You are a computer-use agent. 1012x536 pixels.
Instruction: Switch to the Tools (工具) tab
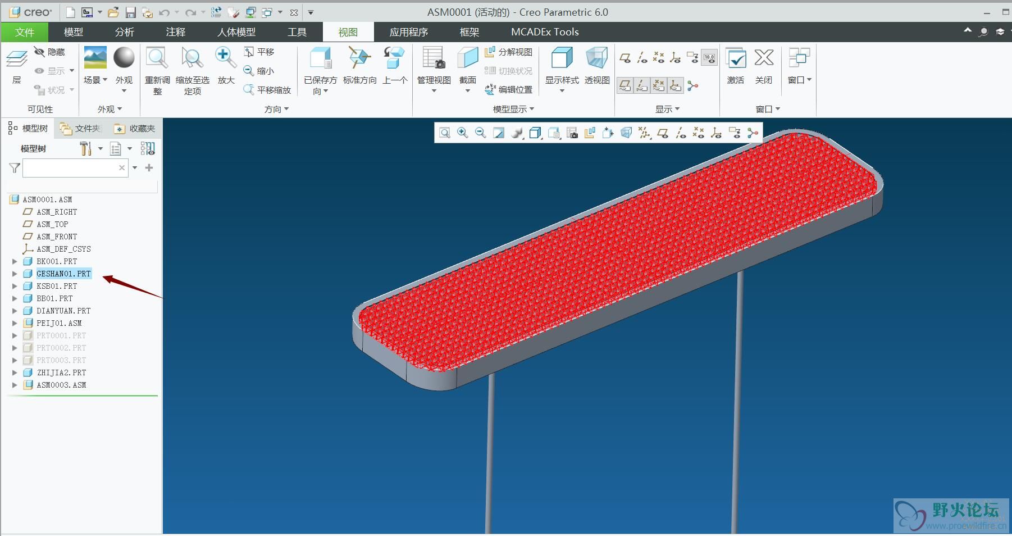point(297,32)
